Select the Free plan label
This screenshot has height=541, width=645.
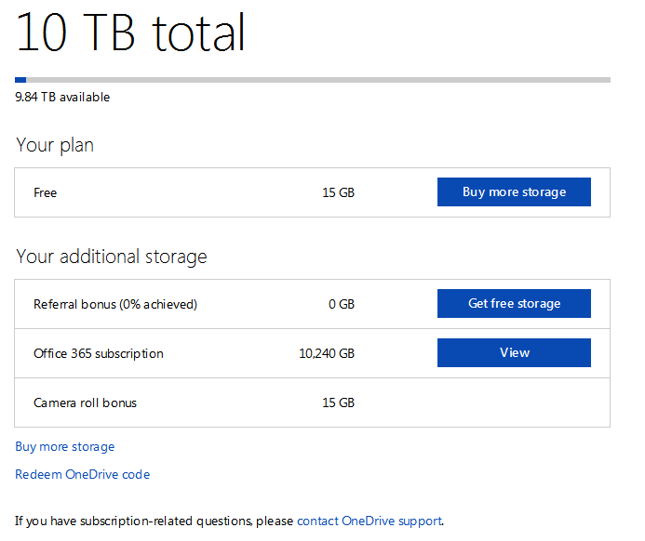tap(46, 193)
